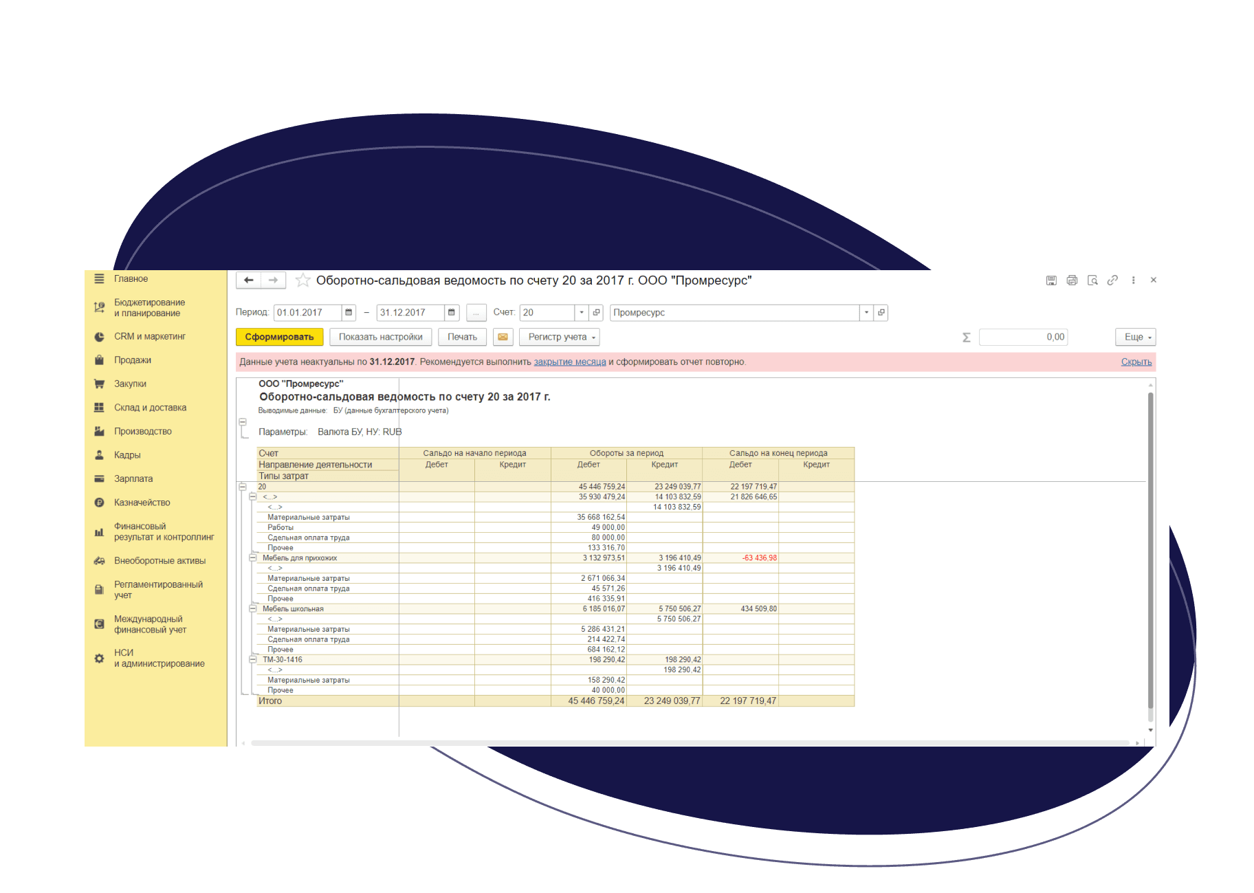Click the save report diskette icon
This screenshot has width=1254, height=893.
tap(1051, 280)
